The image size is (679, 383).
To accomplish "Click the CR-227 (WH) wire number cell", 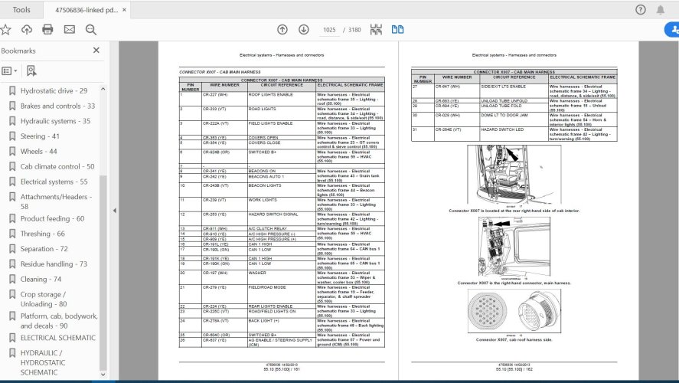I will point(225,100).
